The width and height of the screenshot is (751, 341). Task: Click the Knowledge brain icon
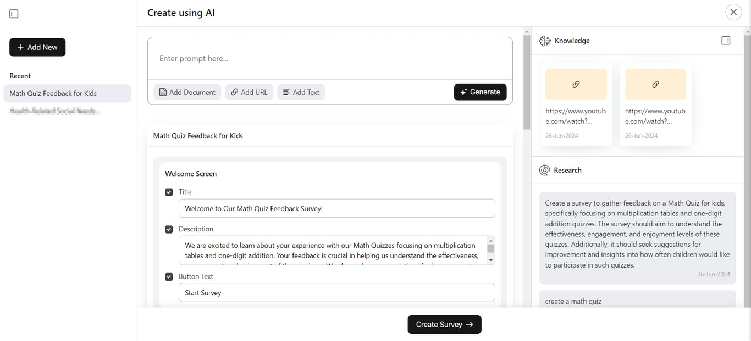pos(545,41)
